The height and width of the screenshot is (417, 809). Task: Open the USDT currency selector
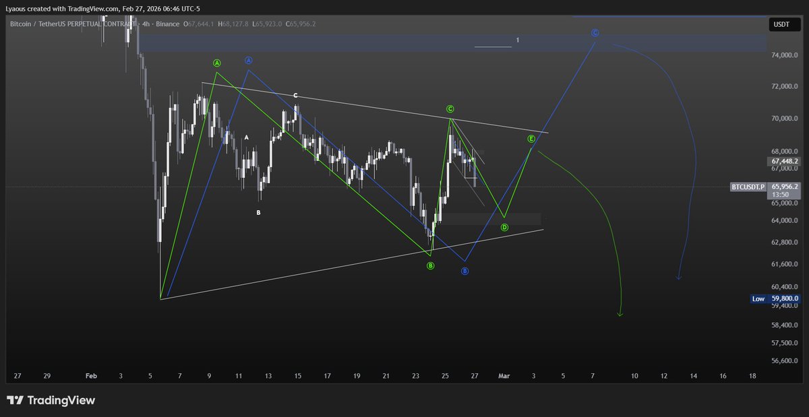784,25
